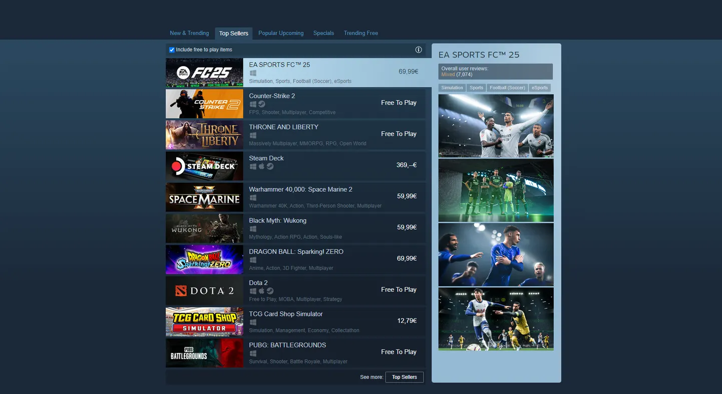
Task: Click the Windows icon under EA SPORTS FC 25
Action: pyautogui.click(x=253, y=73)
